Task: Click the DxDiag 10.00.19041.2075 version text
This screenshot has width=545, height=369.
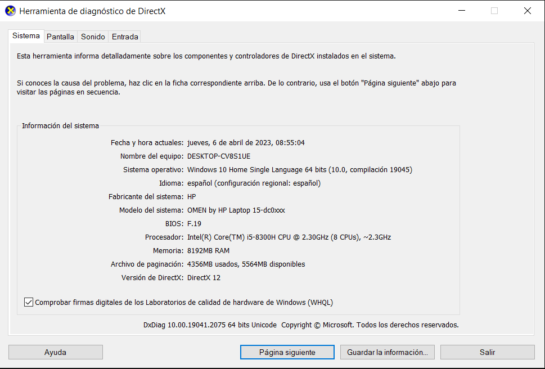Action: (210, 325)
